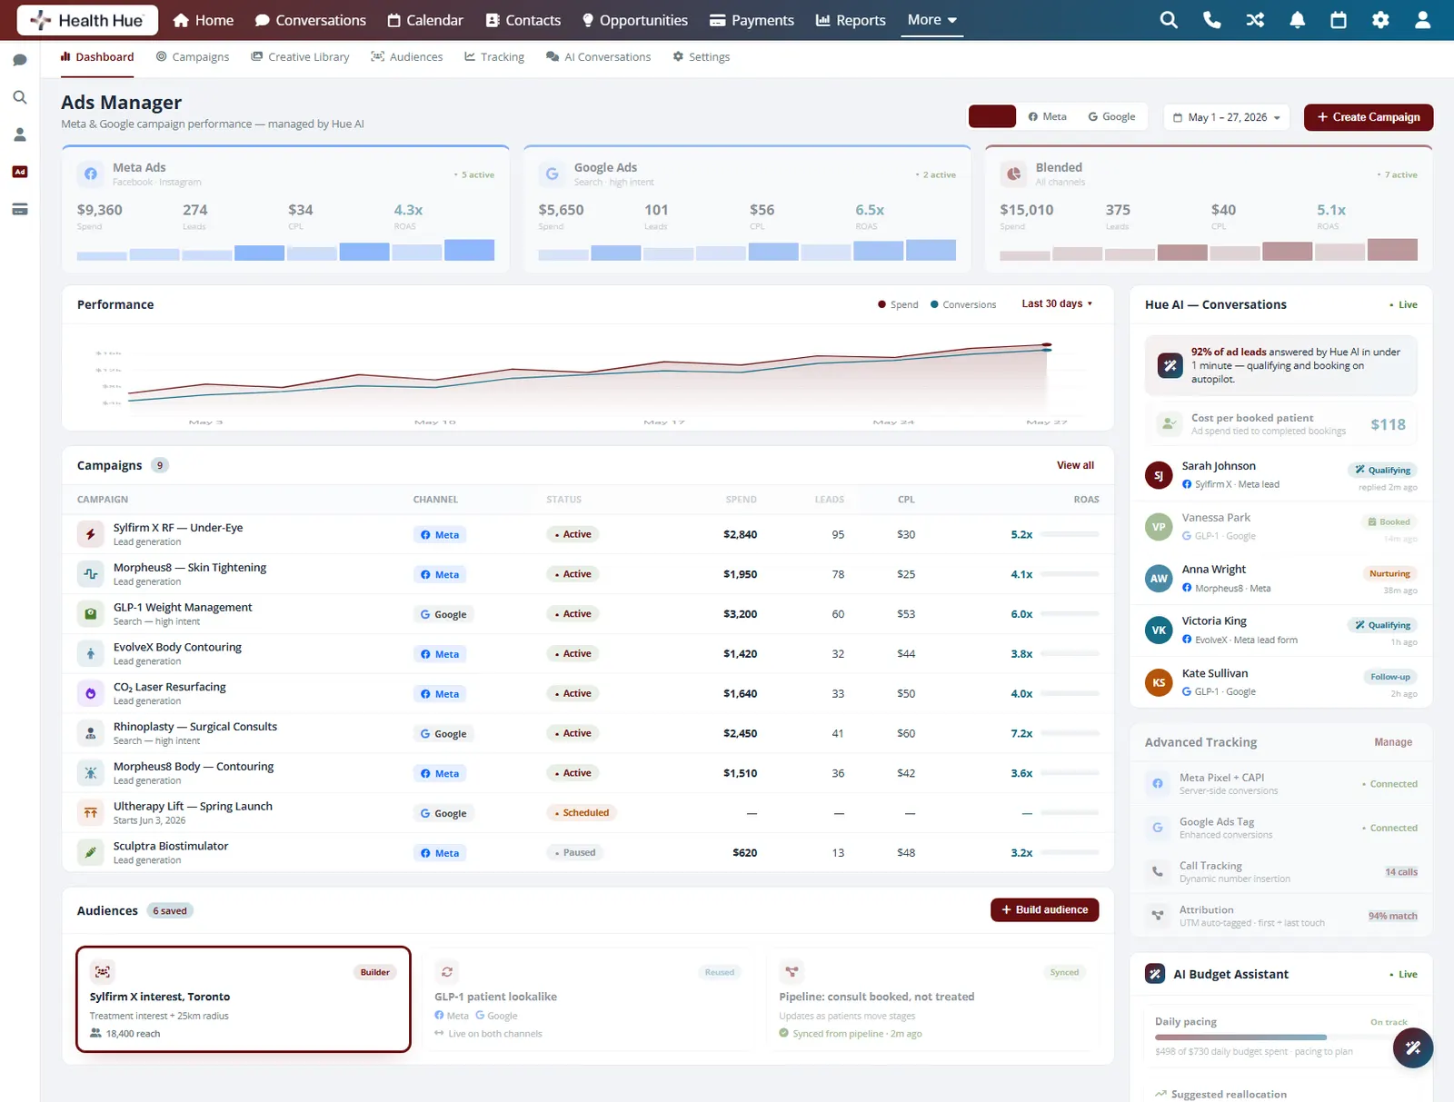1454x1102 pixels.
Task: Click Victoria King's VK avatar
Action: pos(1159,630)
